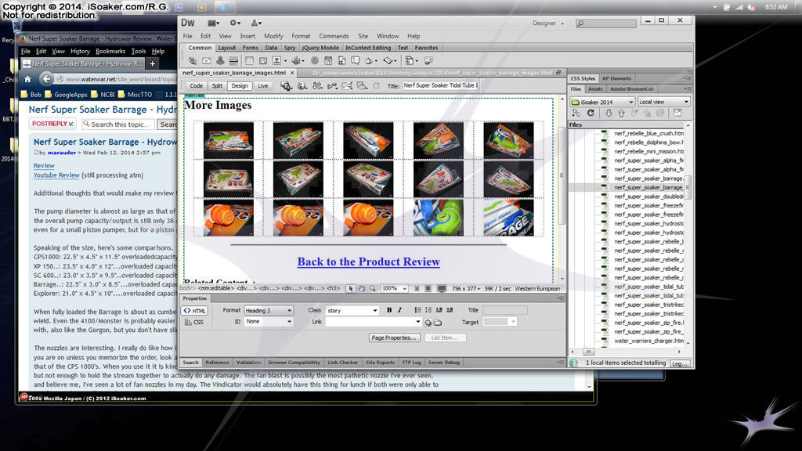
Task: Switch to Split view
Action: tap(218, 86)
